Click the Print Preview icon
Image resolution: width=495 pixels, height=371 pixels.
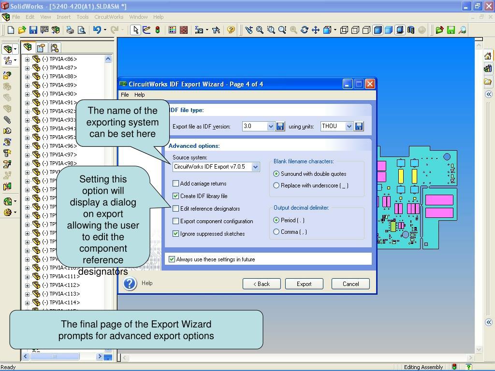(81, 30)
